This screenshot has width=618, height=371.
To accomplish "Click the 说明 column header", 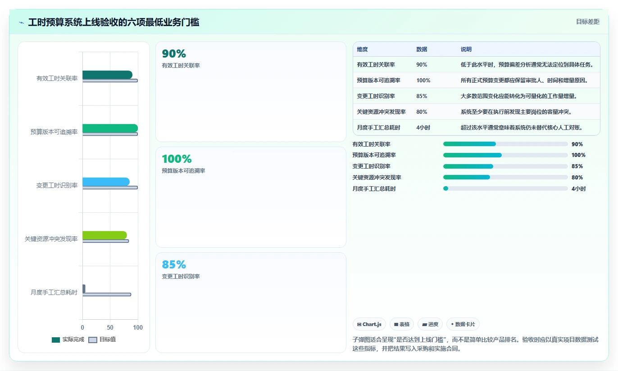I will coord(466,49).
